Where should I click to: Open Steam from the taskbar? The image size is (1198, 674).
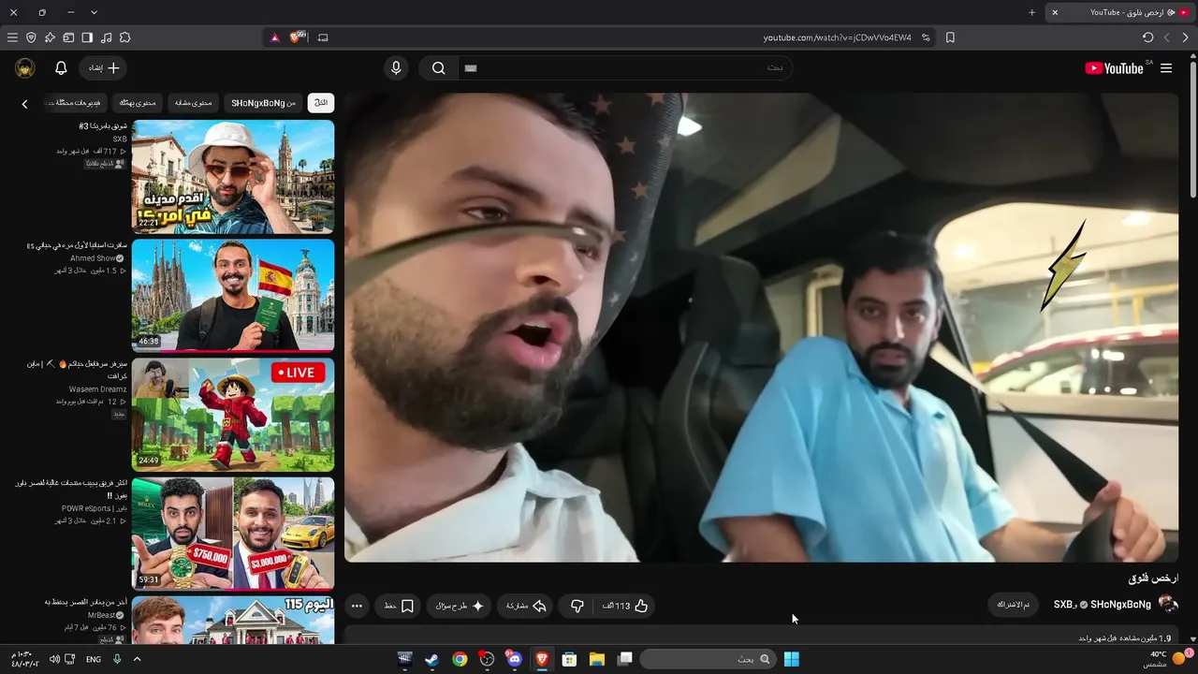(x=431, y=659)
